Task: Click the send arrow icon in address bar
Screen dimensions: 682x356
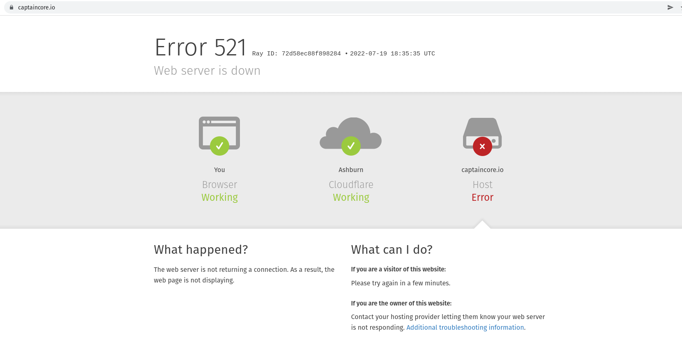Action: pyautogui.click(x=670, y=7)
